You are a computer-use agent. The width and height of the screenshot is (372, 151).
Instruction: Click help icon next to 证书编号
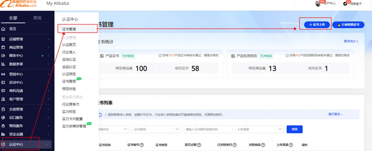click(142, 145)
